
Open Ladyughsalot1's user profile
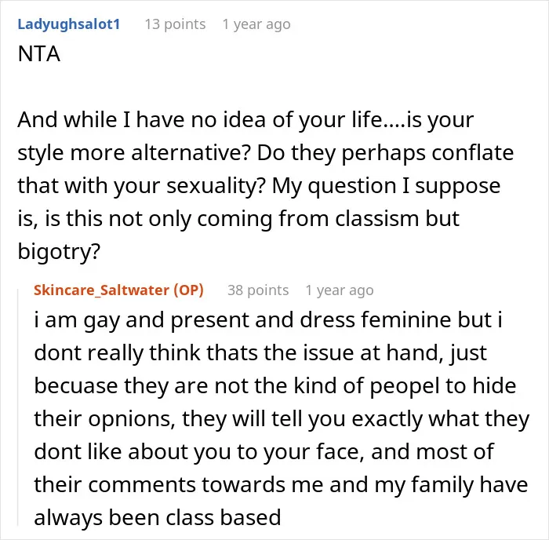click(69, 24)
